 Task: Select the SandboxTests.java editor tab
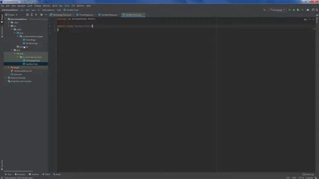pos(133,15)
